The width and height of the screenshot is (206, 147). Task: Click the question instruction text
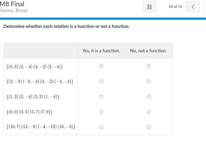66,26
